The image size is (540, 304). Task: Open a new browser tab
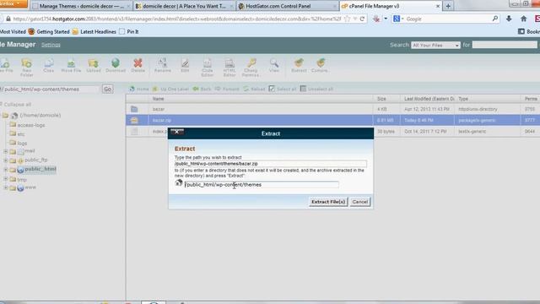click(x=448, y=6)
